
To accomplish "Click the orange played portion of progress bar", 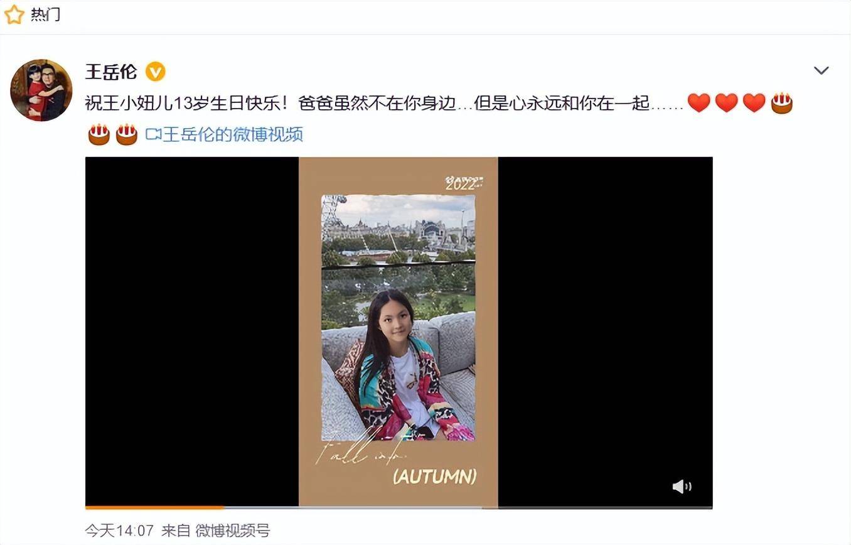I will [154, 507].
